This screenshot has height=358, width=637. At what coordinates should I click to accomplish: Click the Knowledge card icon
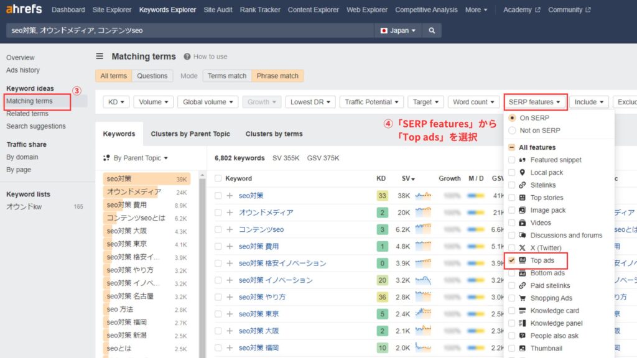click(523, 311)
